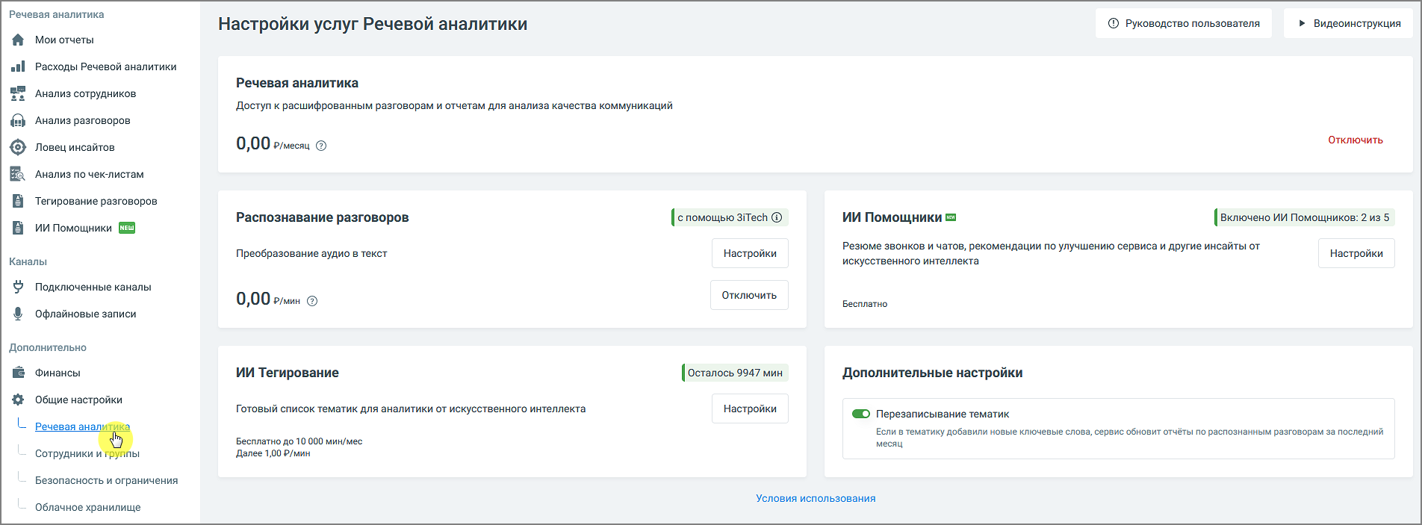The width and height of the screenshot is (1422, 525).
Task: Click info icon in Руководство пользователя button
Action: tap(1114, 23)
